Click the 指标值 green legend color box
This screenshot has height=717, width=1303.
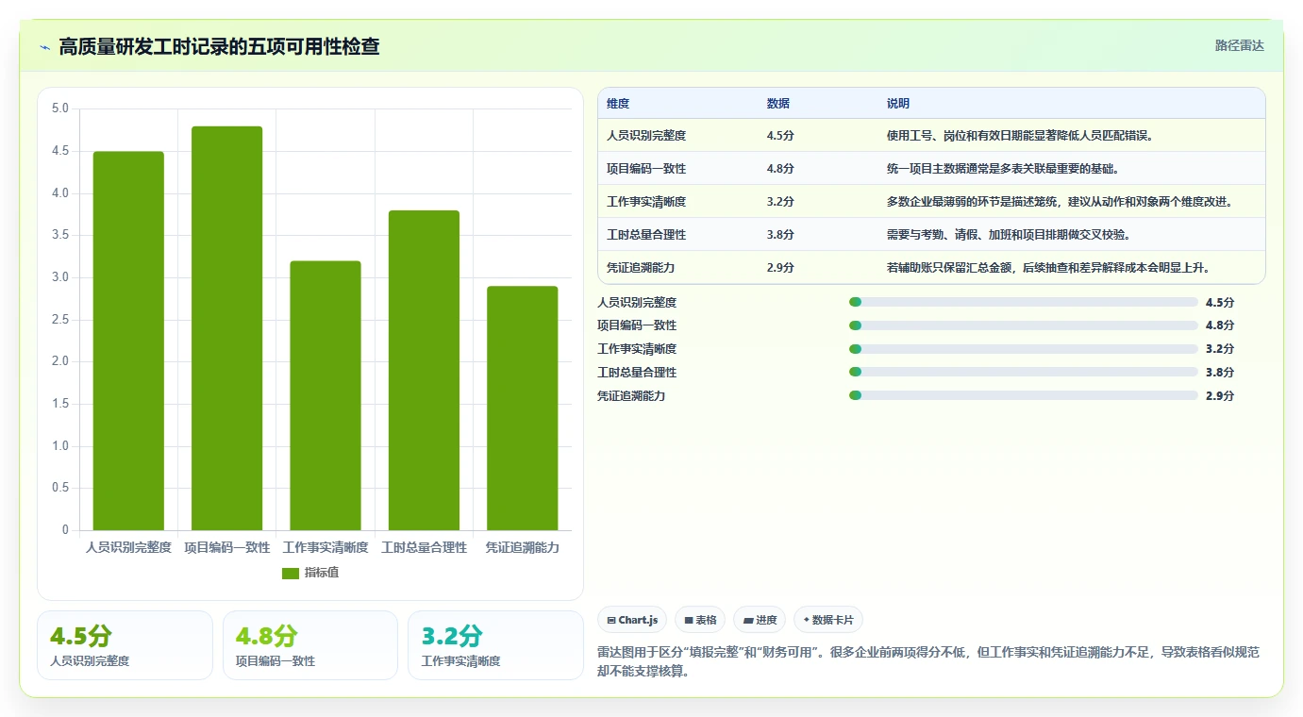pyautogui.click(x=291, y=573)
